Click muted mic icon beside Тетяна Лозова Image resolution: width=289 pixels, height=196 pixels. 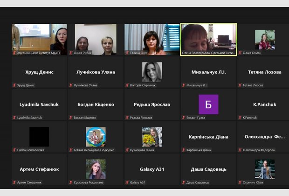[240, 85]
